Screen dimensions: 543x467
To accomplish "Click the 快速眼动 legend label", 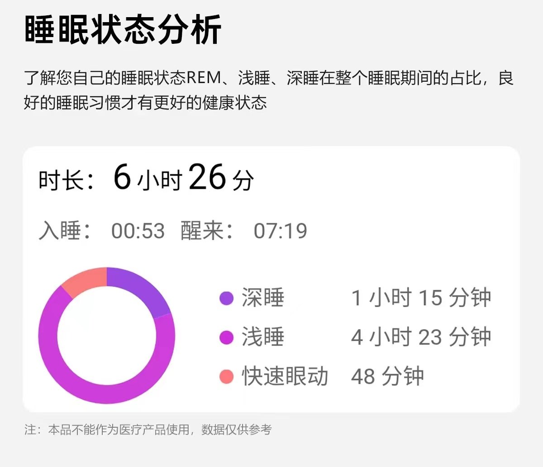I will (285, 377).
